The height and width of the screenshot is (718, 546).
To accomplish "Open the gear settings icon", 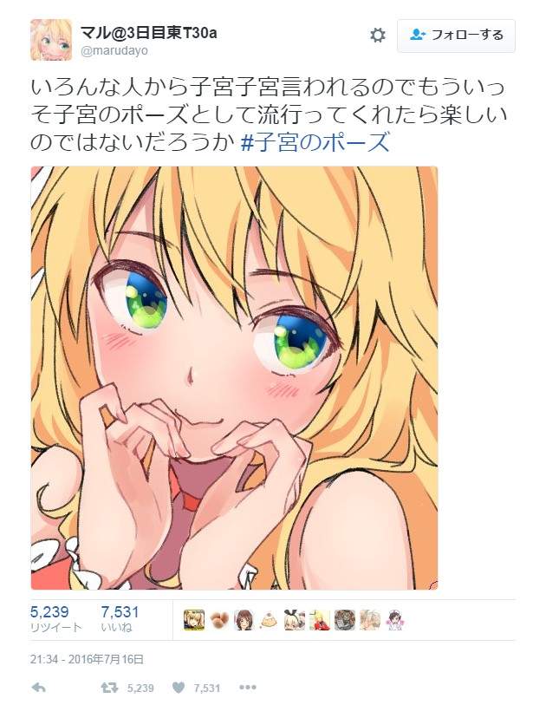I will click(x=377, y=36).
